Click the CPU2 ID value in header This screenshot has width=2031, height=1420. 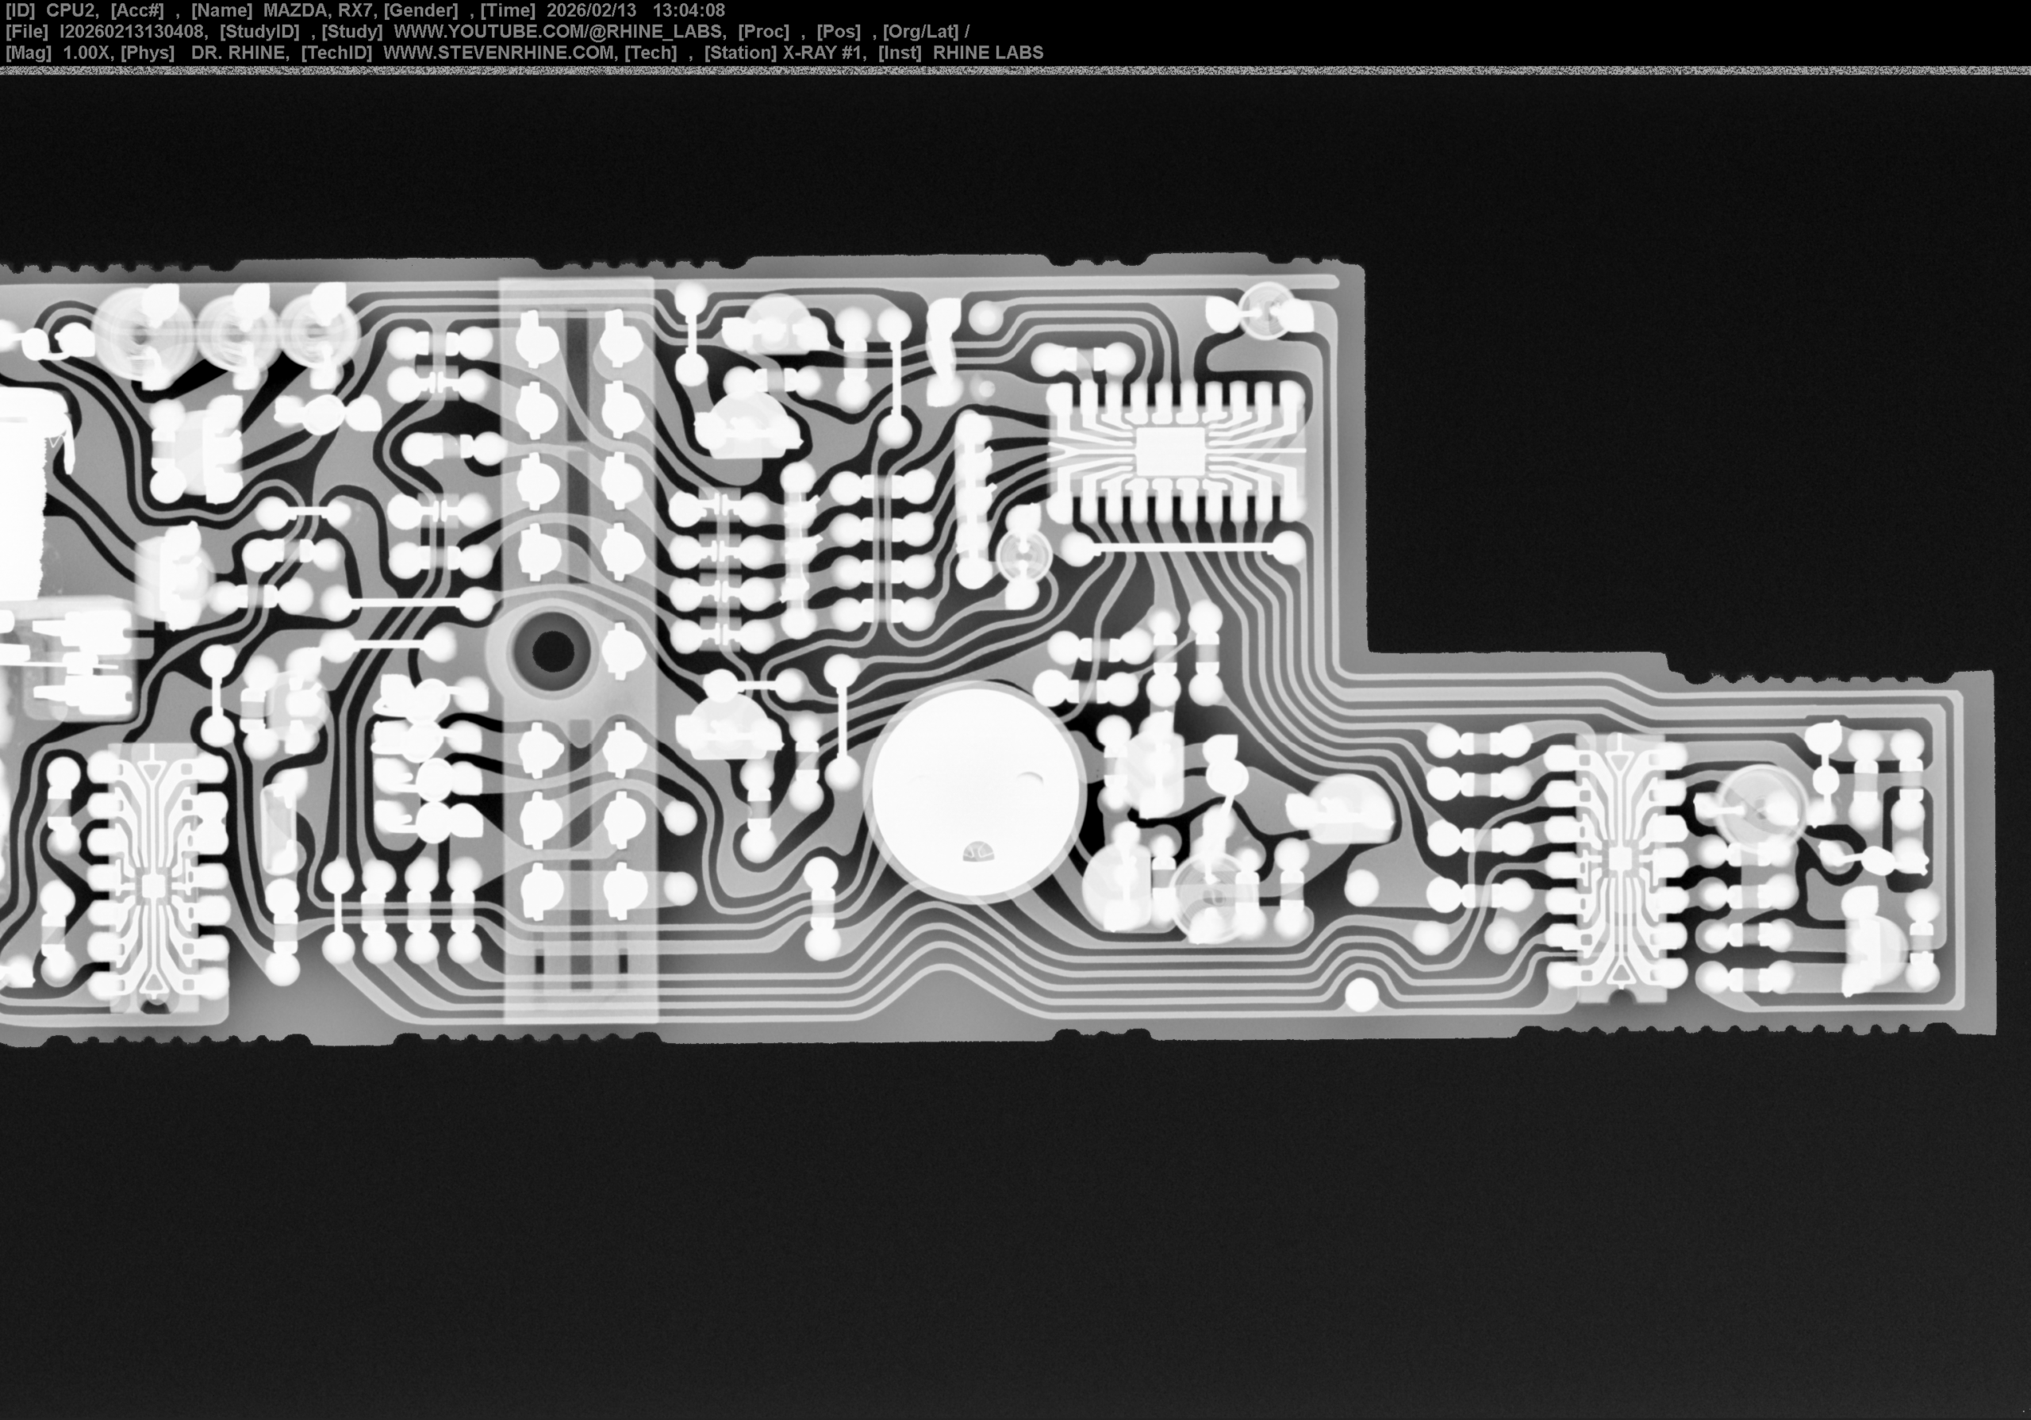(x=71, y=10)
